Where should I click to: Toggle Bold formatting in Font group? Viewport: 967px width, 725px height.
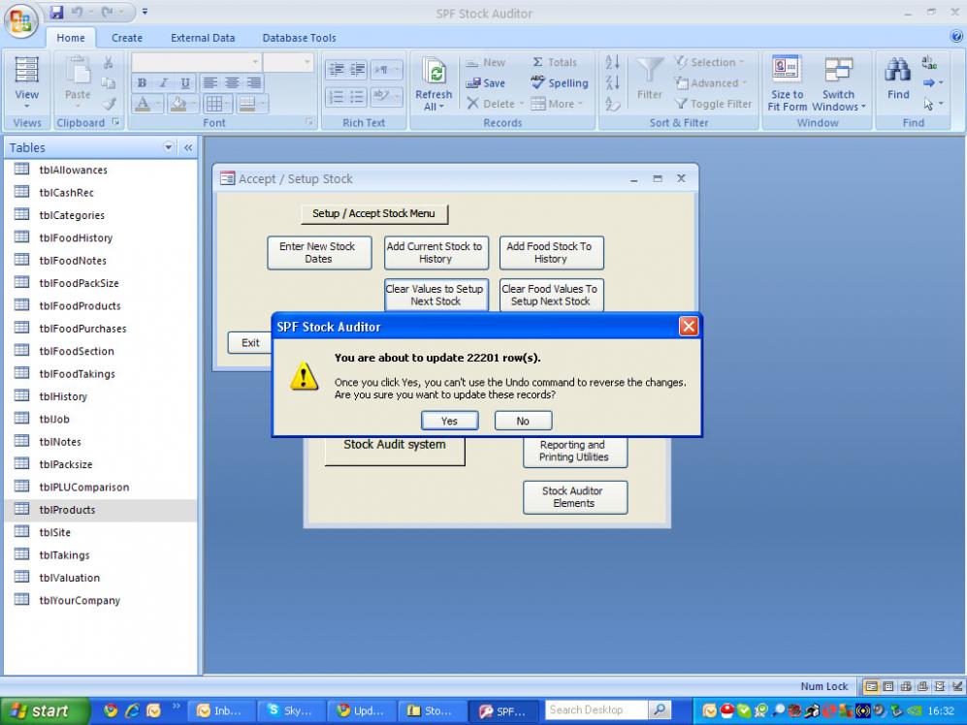(142, 82)
